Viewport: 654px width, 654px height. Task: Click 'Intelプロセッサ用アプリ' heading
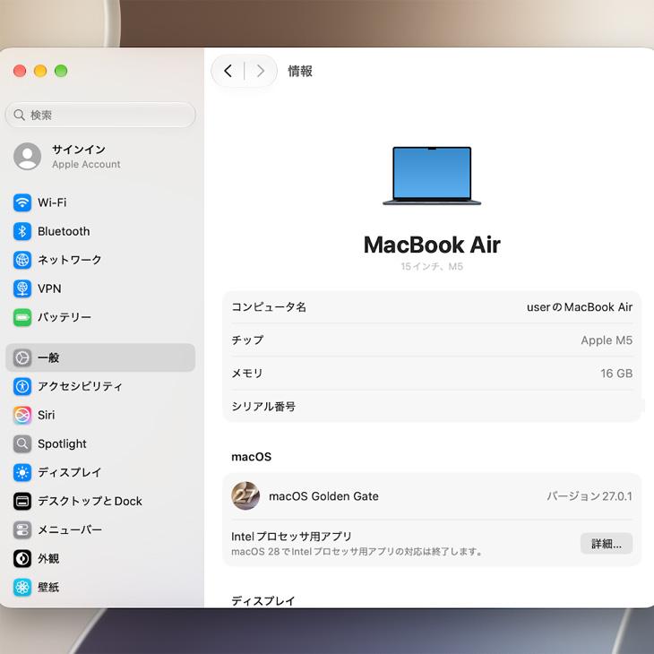point(291,537)
